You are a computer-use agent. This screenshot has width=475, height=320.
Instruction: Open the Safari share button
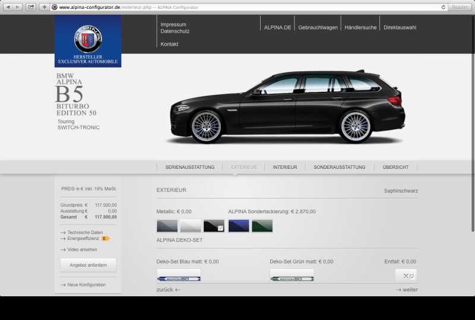tap(31, 7)
